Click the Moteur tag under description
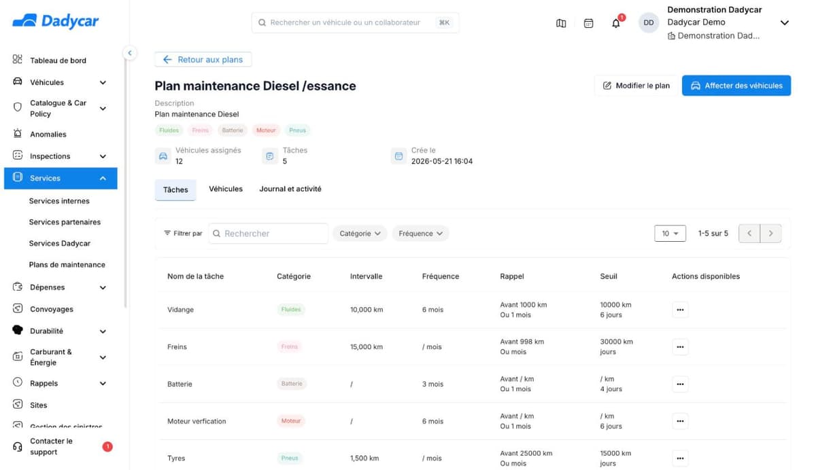The image size is (816, 470). 266,130
